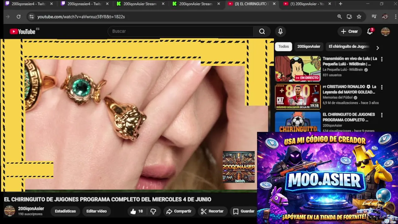Select the Todos filter chip
Screen dimensions: 398x224
point(284,46)
